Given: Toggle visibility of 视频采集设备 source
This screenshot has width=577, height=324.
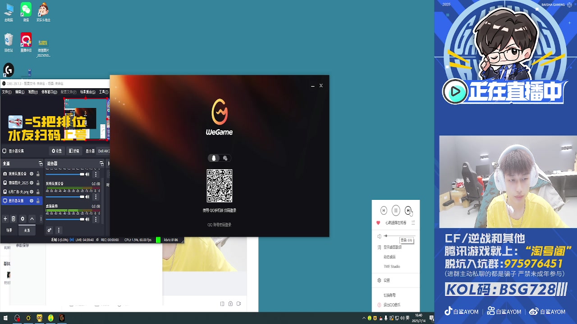Looking at the screenshot, I should click(32, 174).
